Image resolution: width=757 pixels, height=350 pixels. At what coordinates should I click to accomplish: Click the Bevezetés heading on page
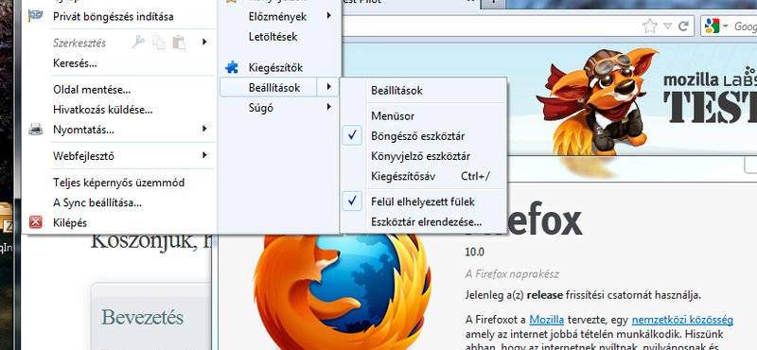143,317
